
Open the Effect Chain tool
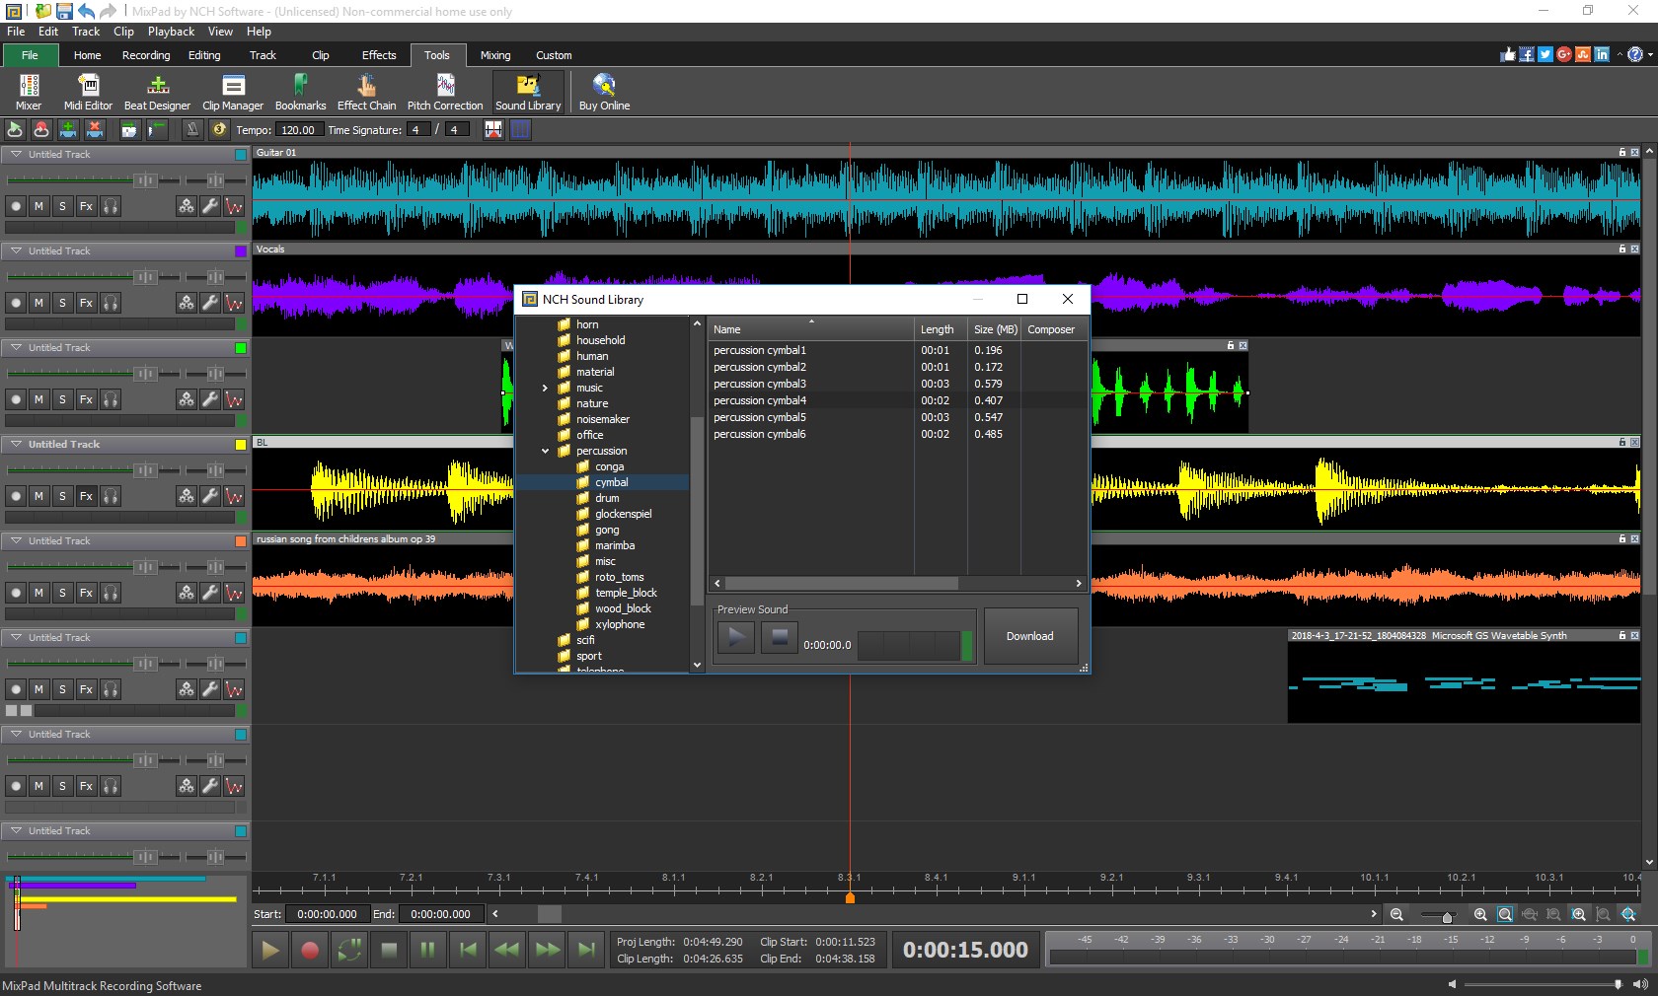coord(366,92)
